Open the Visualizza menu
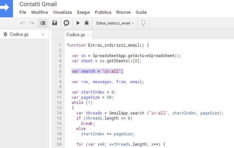This screenshot has width=234, height=148. 62,12
